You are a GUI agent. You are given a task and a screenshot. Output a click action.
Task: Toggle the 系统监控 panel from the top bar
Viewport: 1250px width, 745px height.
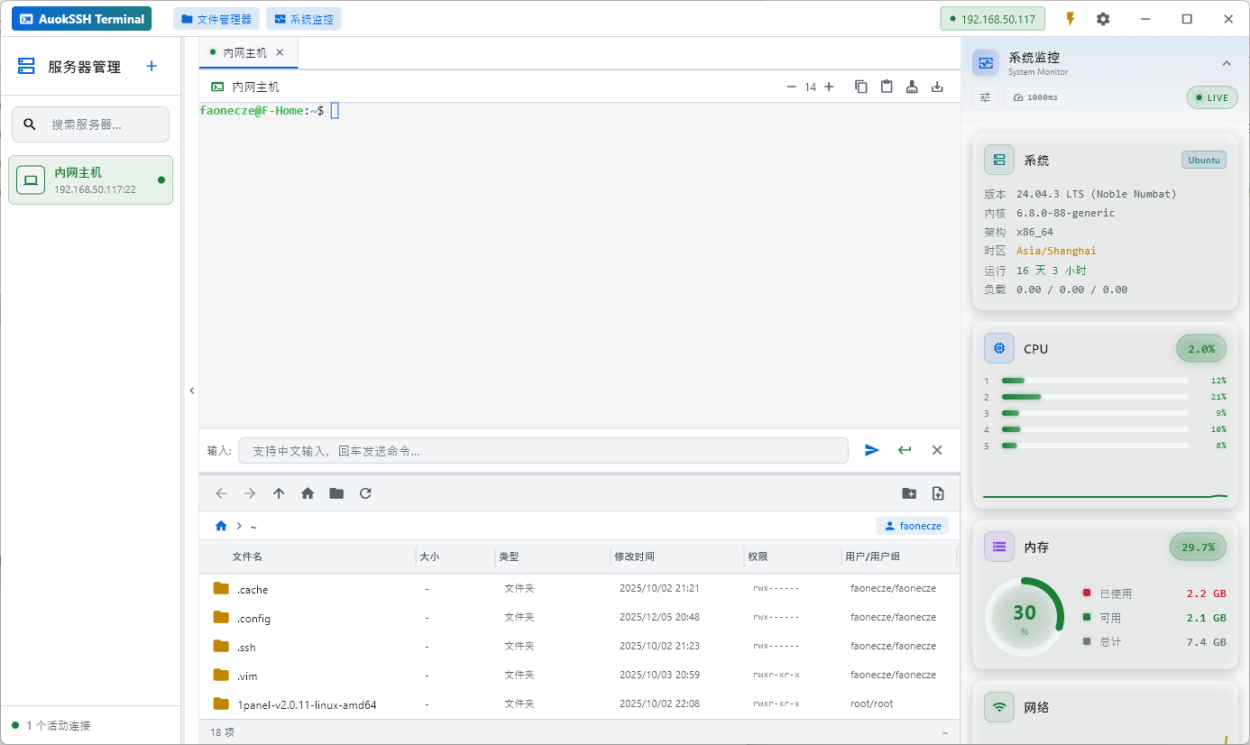click(304, 19)
